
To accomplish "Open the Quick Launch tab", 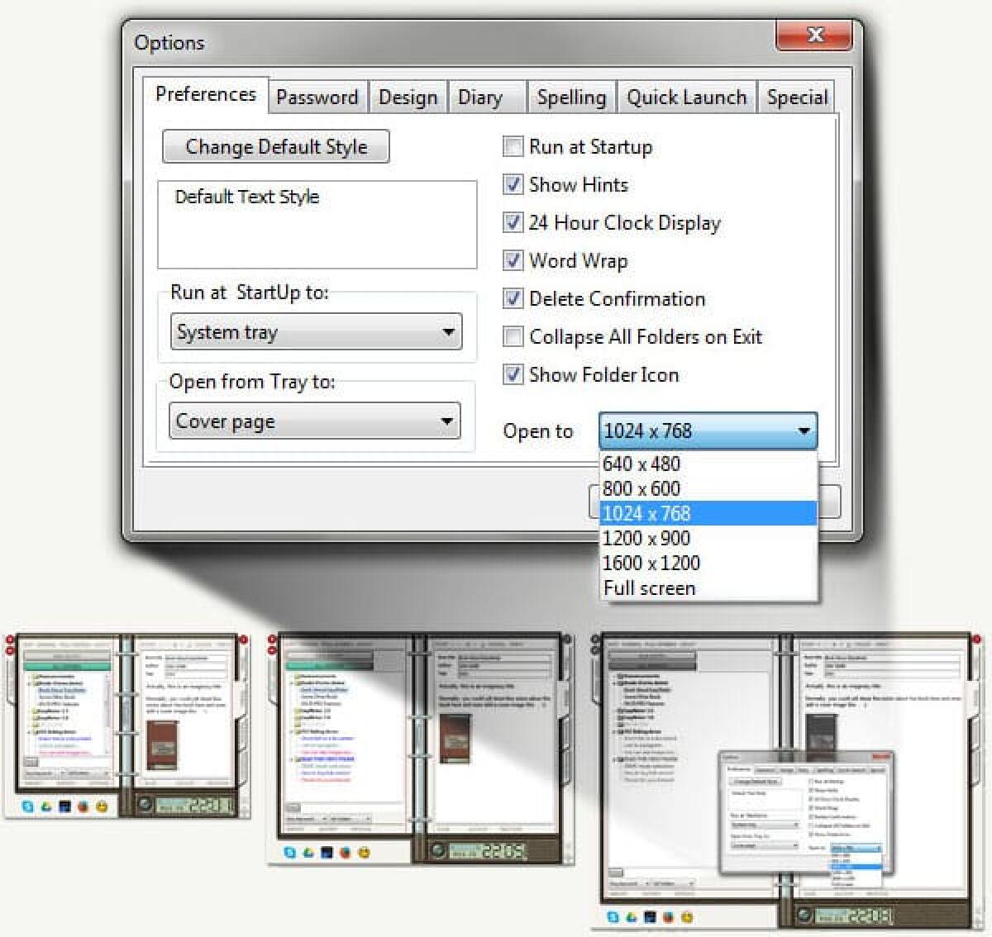I will coord(687,97).
